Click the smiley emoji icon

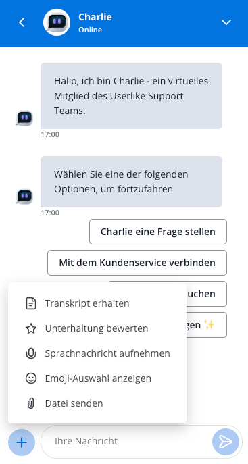click(x=31, y=378)
